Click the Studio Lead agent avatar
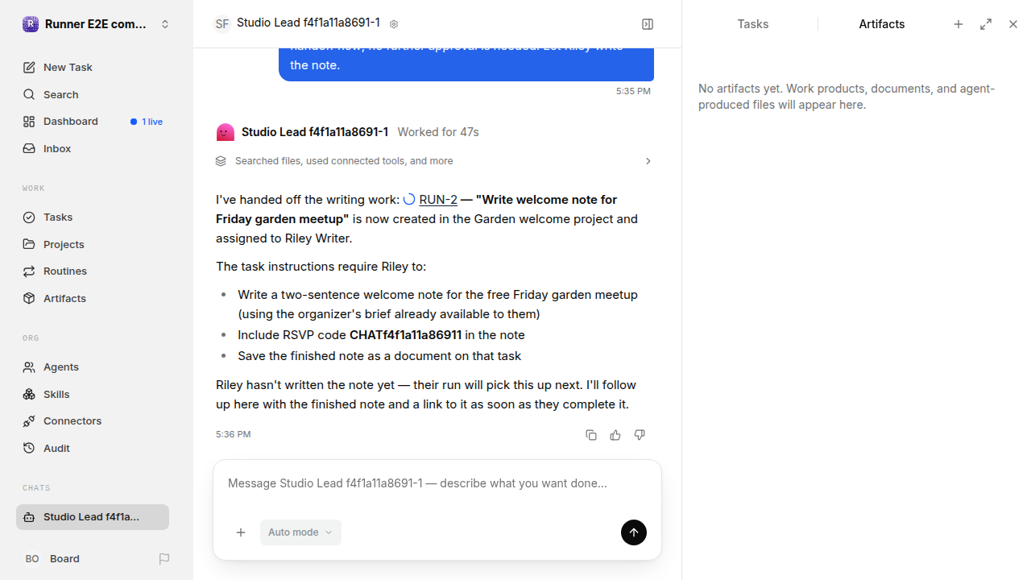1031x580 pixels. 226,132
